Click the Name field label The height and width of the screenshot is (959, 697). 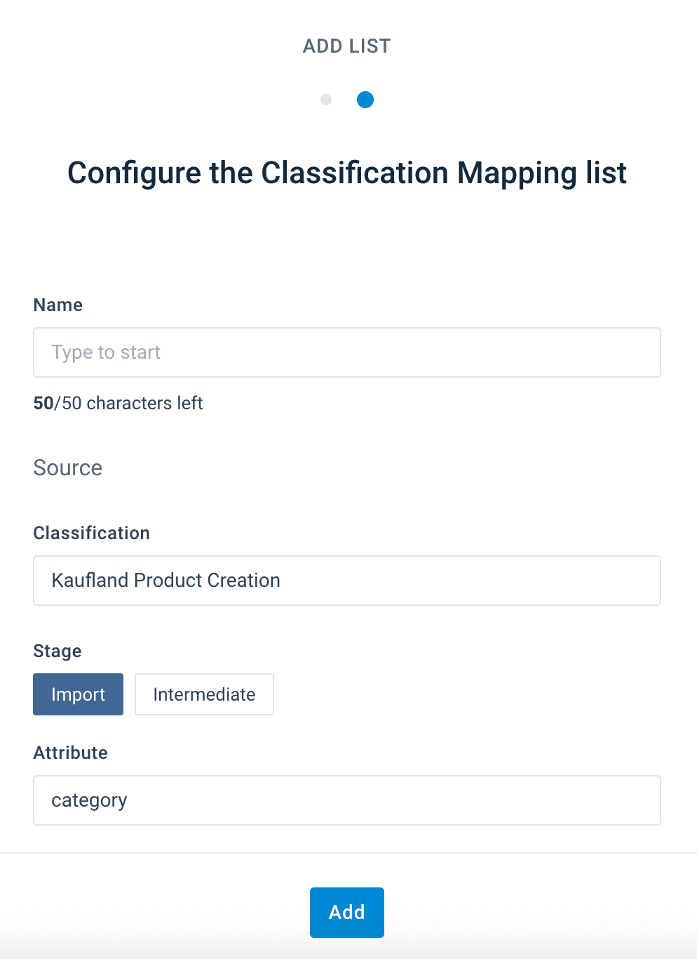[x=58, y=305]
